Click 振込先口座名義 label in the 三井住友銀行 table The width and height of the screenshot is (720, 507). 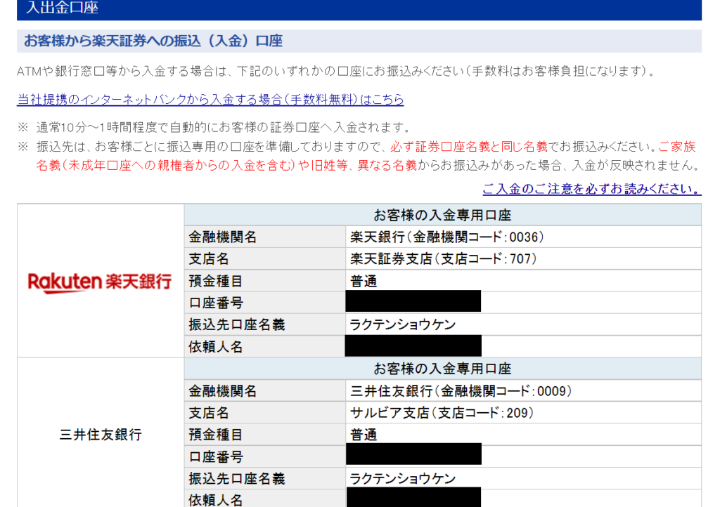[265, 479]
